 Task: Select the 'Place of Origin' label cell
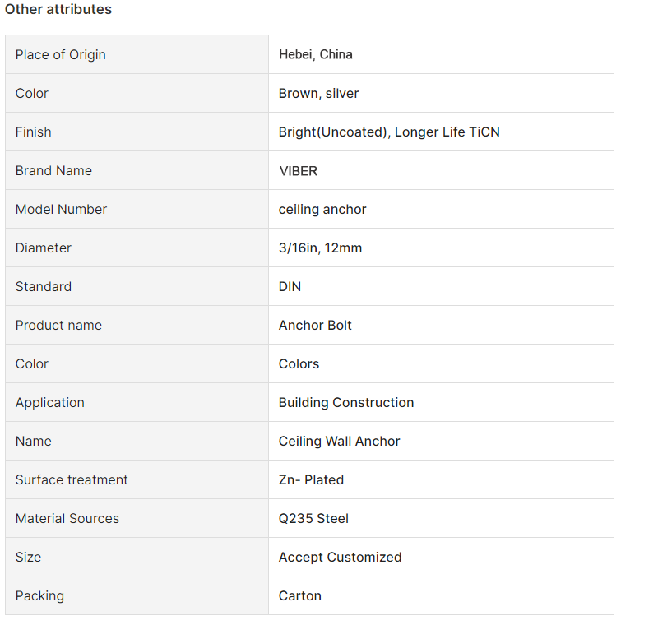tap(137, 54)
